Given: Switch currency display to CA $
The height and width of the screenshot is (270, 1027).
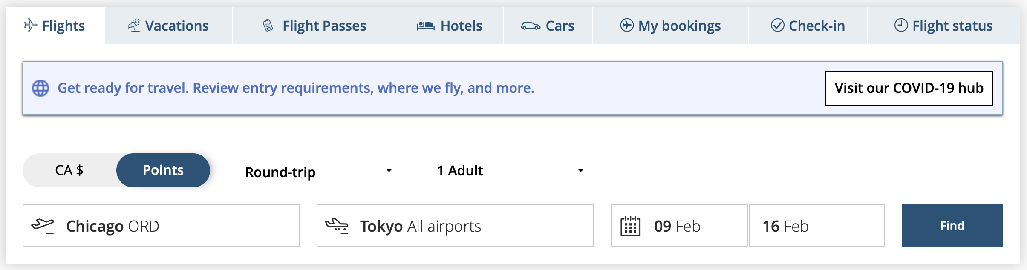Looking at the screenshot, I should click(69, 170).
